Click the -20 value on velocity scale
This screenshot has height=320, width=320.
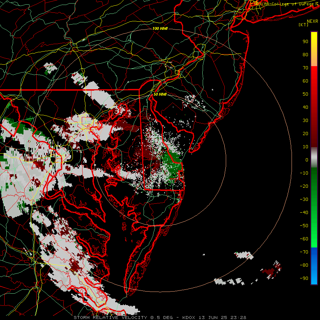pos(304,186)
